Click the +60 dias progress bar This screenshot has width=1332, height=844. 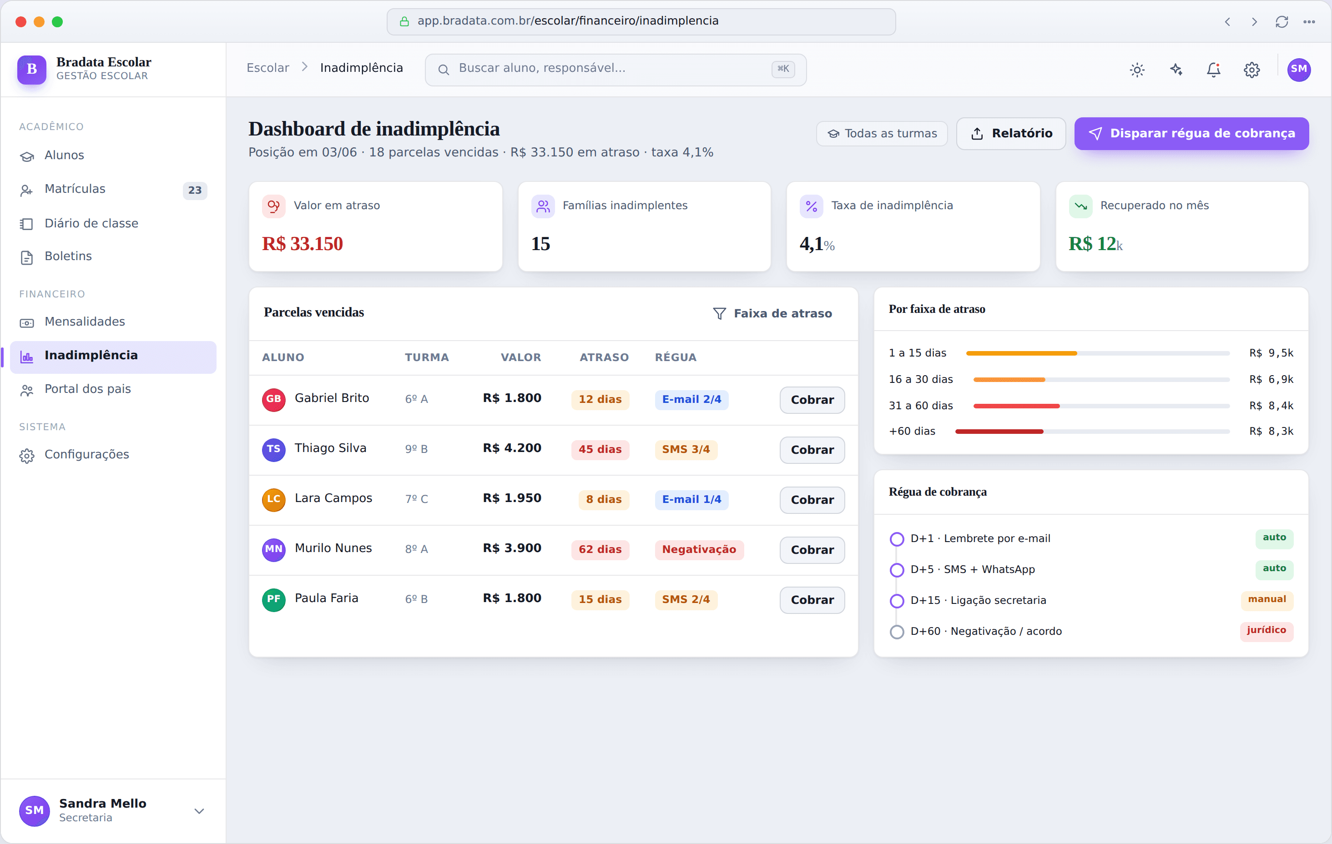point(1092,432)
